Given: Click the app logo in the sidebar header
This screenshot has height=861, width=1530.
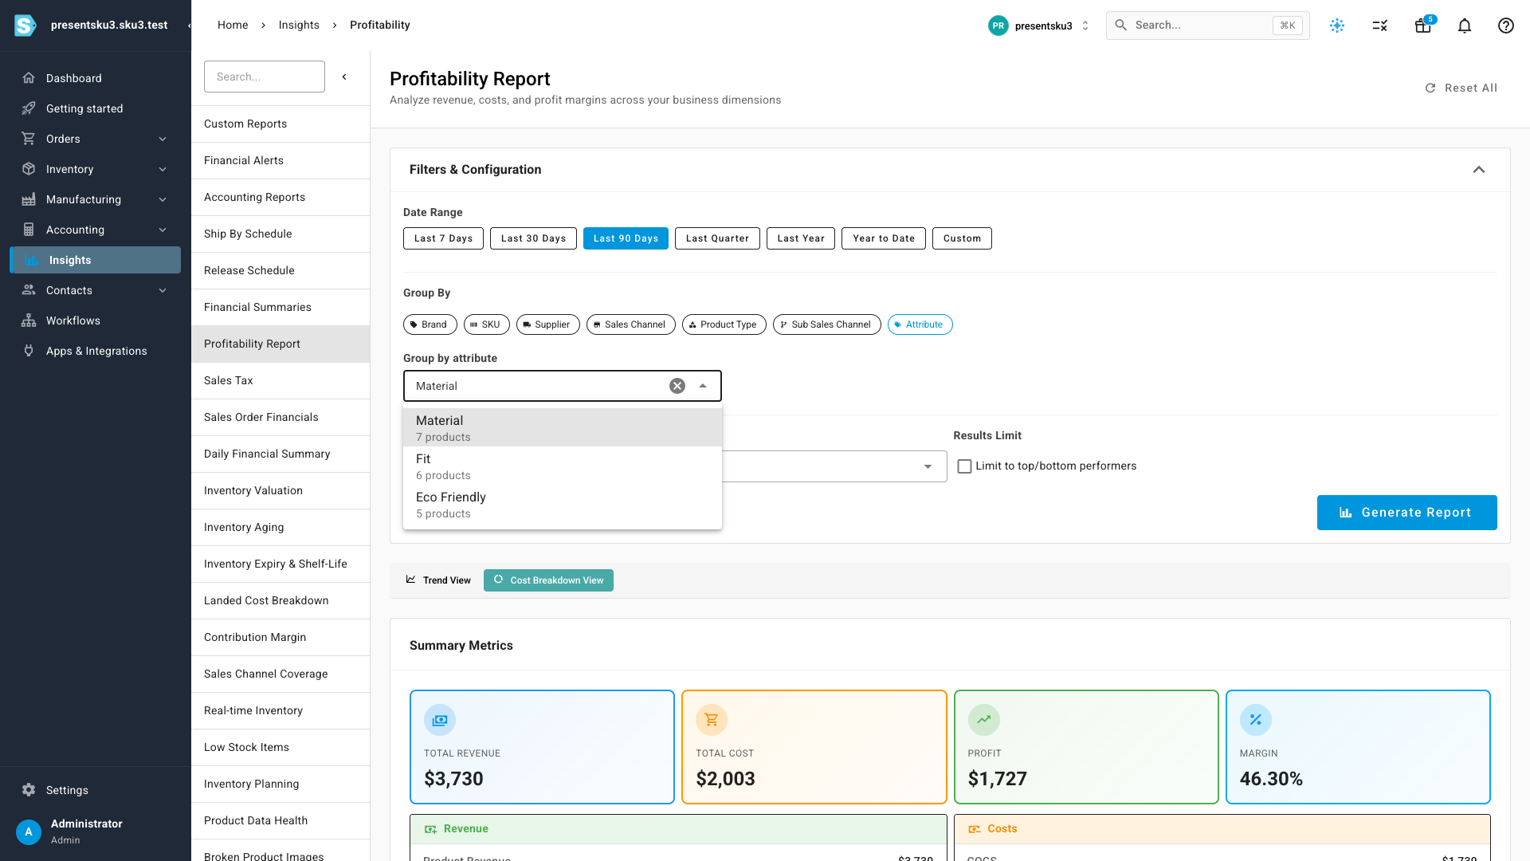Looking at the screenshot, I should pos(25,26).
